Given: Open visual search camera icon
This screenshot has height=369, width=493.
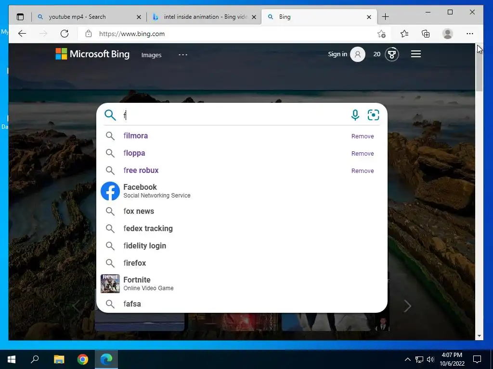Looking at the screenshot, I should click(x=373, y=115).
